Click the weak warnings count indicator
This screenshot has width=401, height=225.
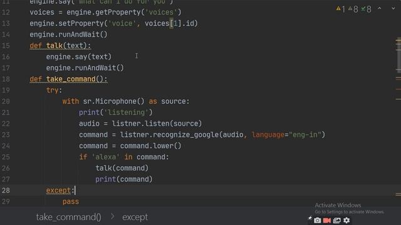353,9
